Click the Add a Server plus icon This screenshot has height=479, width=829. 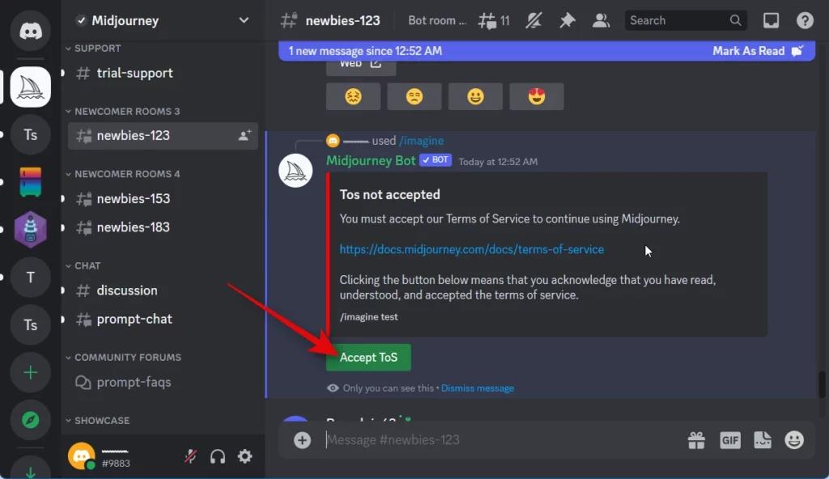point(31,372)
